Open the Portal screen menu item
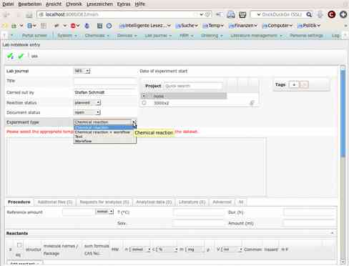349x266 pixels. (34, 36)
